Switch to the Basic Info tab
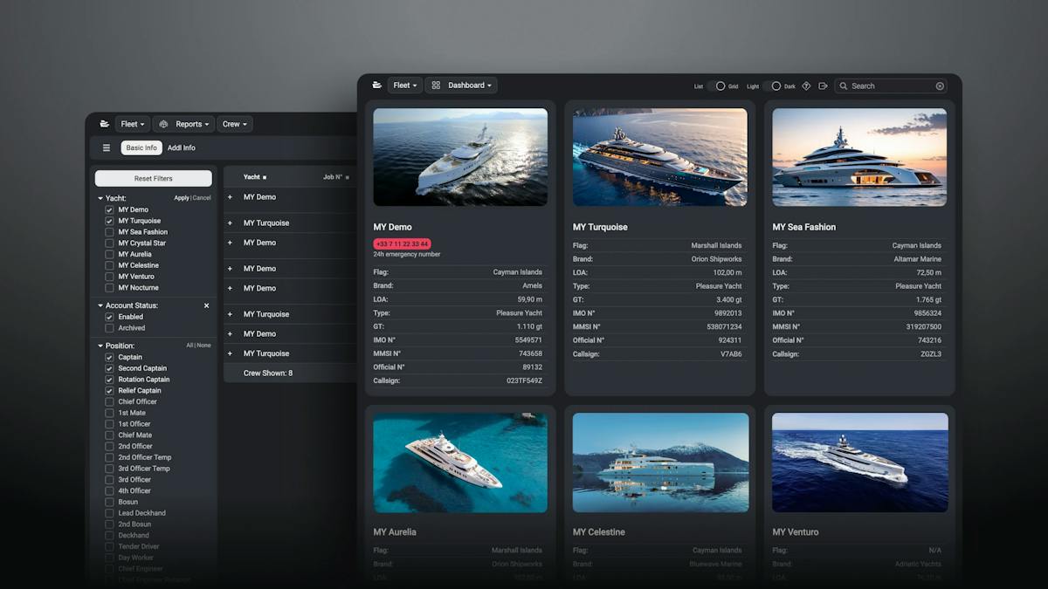The image size is (1048, 589). pos(141,148)
